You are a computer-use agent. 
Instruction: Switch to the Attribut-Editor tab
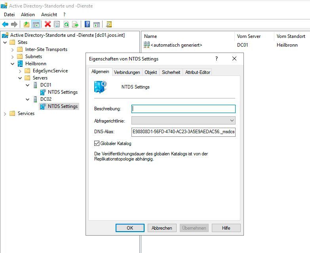pos(198,72)
